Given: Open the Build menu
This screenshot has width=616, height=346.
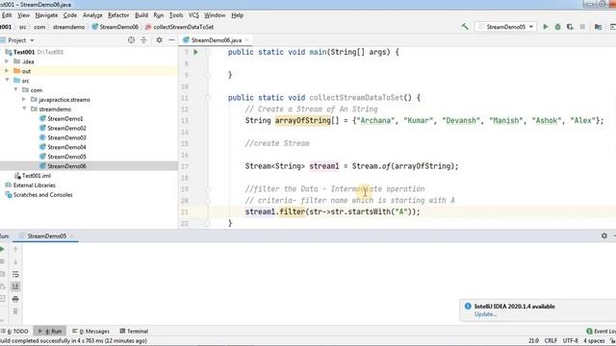Looking at the screenshot, I should (x=141, y=15).
